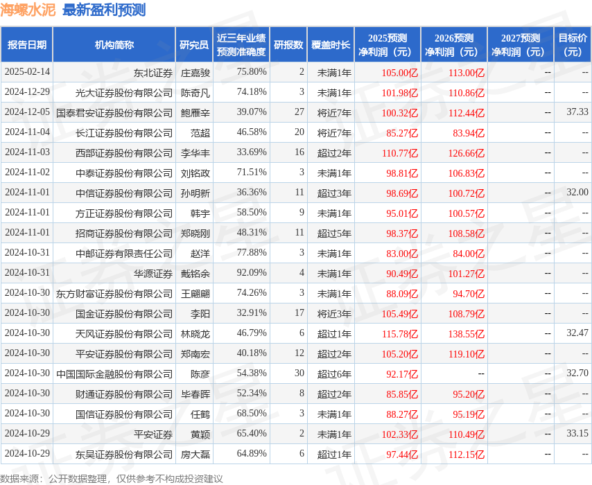Click analyst name 戴铭余 of 华源证券
592x485 pixels.
pos(195,273)
